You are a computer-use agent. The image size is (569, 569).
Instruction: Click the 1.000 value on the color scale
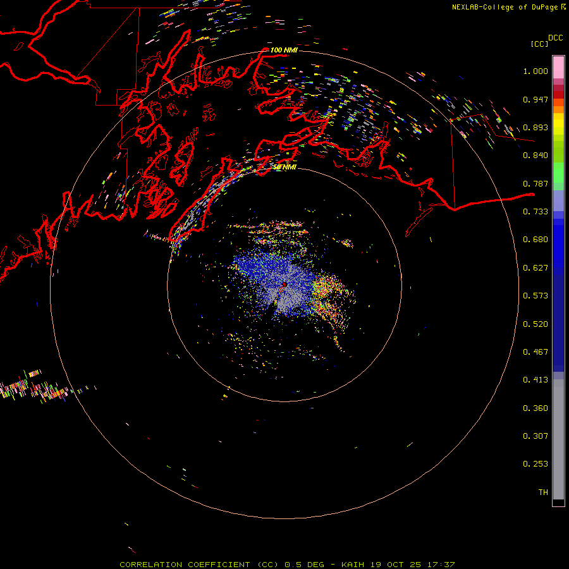tap(535, 71)
